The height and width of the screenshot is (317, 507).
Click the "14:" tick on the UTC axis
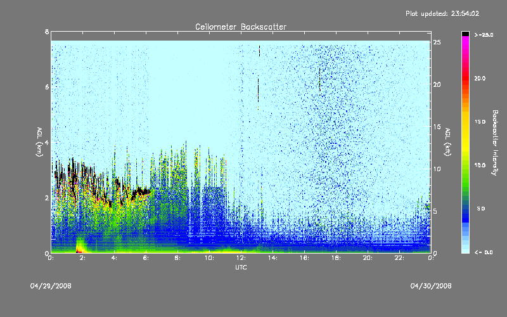pyautogui.click(x=273, y=258)
